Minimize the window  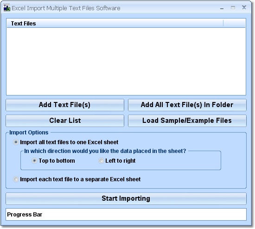pos(222,8)
